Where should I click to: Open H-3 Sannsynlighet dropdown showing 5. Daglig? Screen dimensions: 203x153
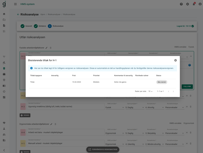click(x=135, y=108)
